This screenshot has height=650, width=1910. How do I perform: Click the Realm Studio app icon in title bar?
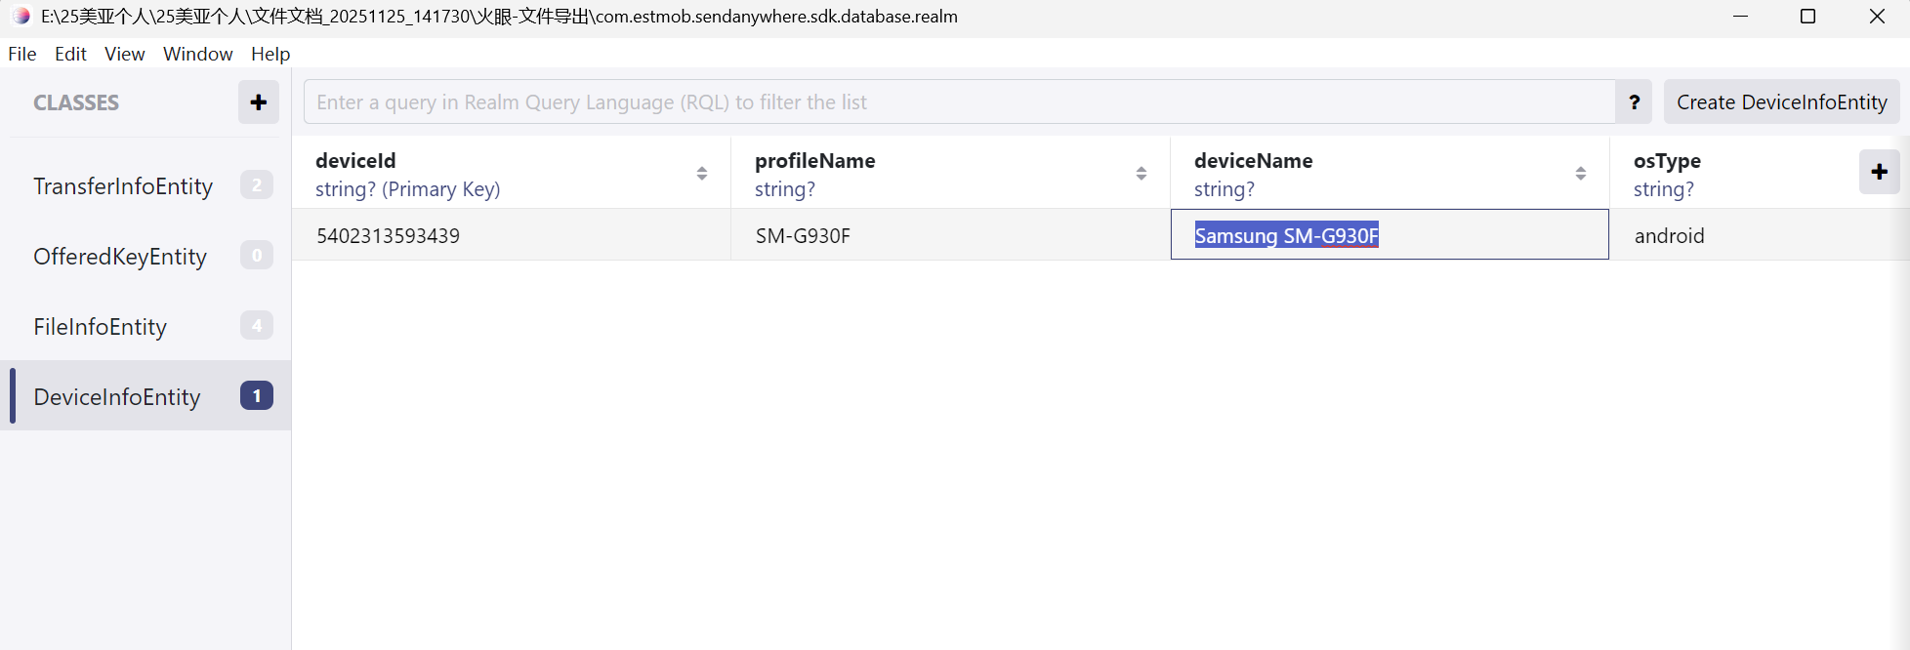(x=21, y=17)
